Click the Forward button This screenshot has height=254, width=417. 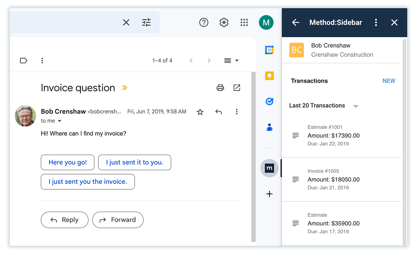[x=118, y=220]
